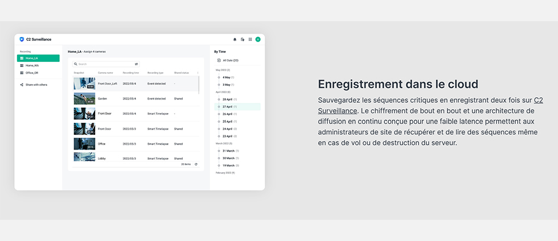Select Home_LA in the Recording sidebar
Image resolution: width=558 pixels, height=241 pixels.
[x=38, y=58]
